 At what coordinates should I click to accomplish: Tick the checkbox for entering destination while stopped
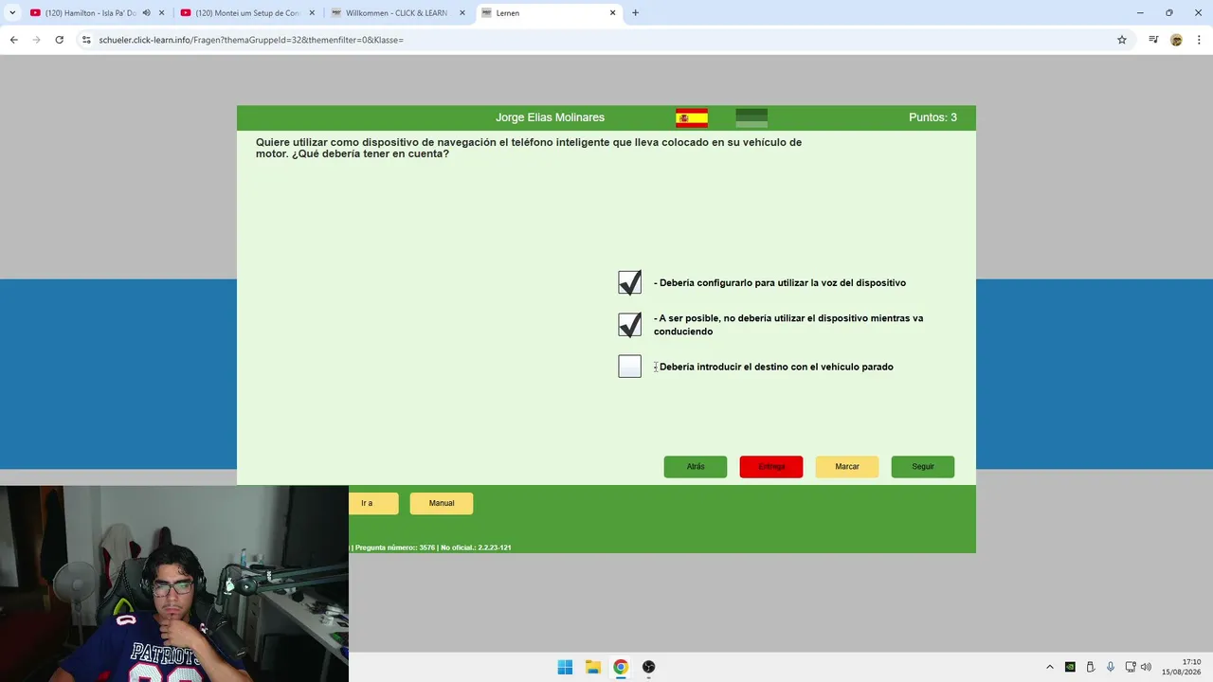click(x=629, y=367)
